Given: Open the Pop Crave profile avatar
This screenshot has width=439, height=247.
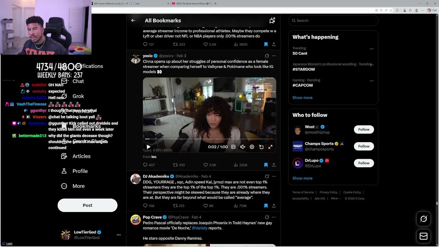Looking at the screenshot, I should (x=135, y=220).
